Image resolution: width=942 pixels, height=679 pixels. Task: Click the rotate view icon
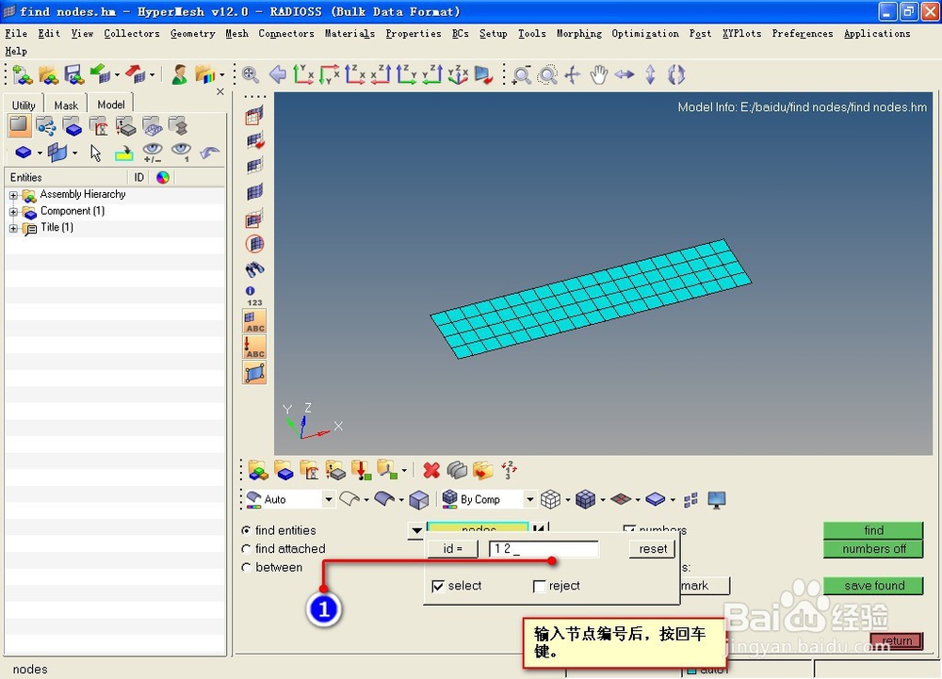click(x=676, y=75)
